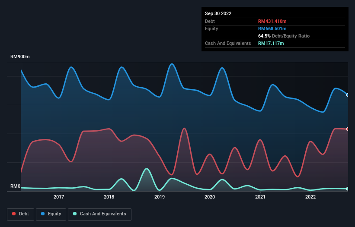
Task: Select the 2019 x-axis label
Action: point(160,197)
